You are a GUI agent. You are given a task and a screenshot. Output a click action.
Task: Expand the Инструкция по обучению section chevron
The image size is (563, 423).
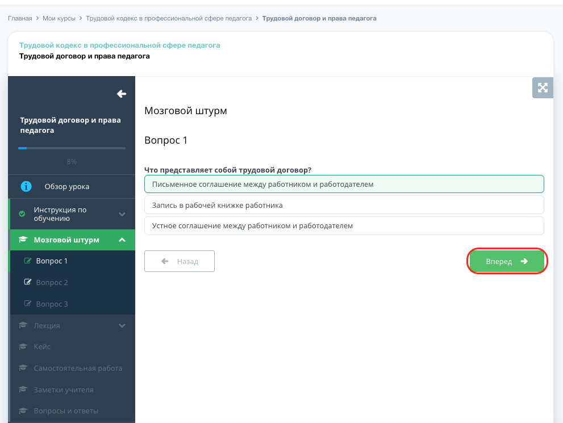(122, 214)
